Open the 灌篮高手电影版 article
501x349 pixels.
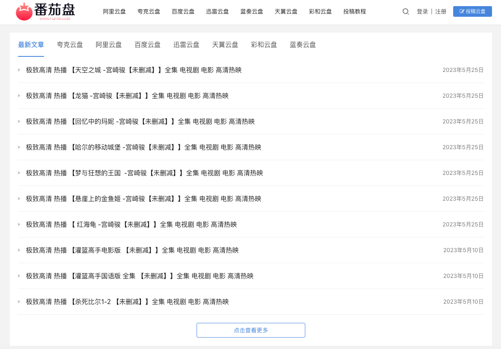point(132,250)
